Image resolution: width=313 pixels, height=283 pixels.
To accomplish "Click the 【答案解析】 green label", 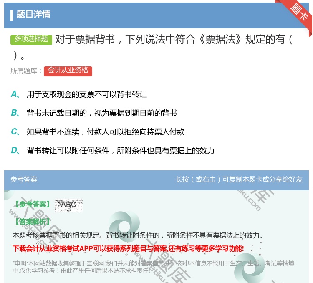I will pyautogui.click(x=33, y=222).
